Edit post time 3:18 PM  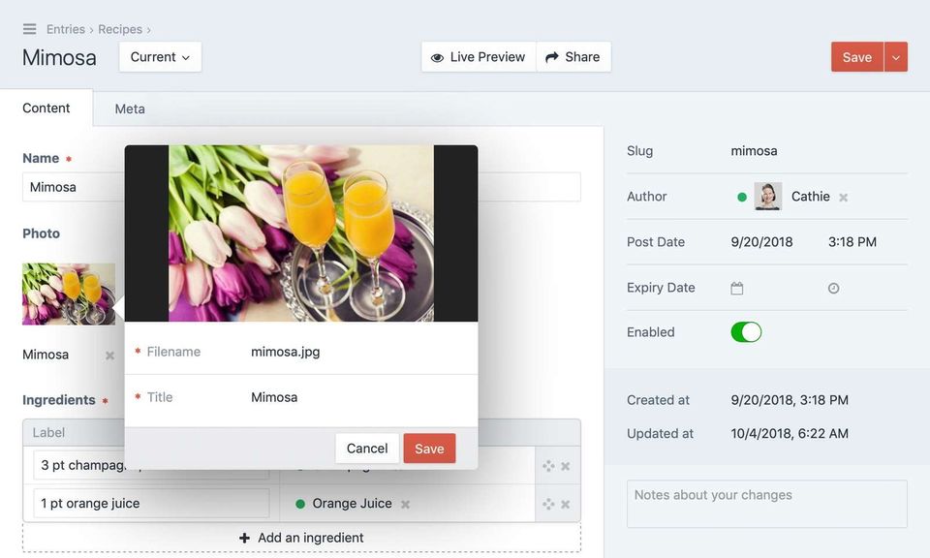[852, 242]
